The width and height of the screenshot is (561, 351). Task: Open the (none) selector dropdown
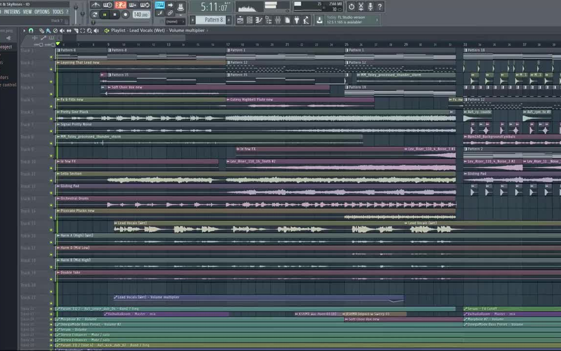[175, 21]
